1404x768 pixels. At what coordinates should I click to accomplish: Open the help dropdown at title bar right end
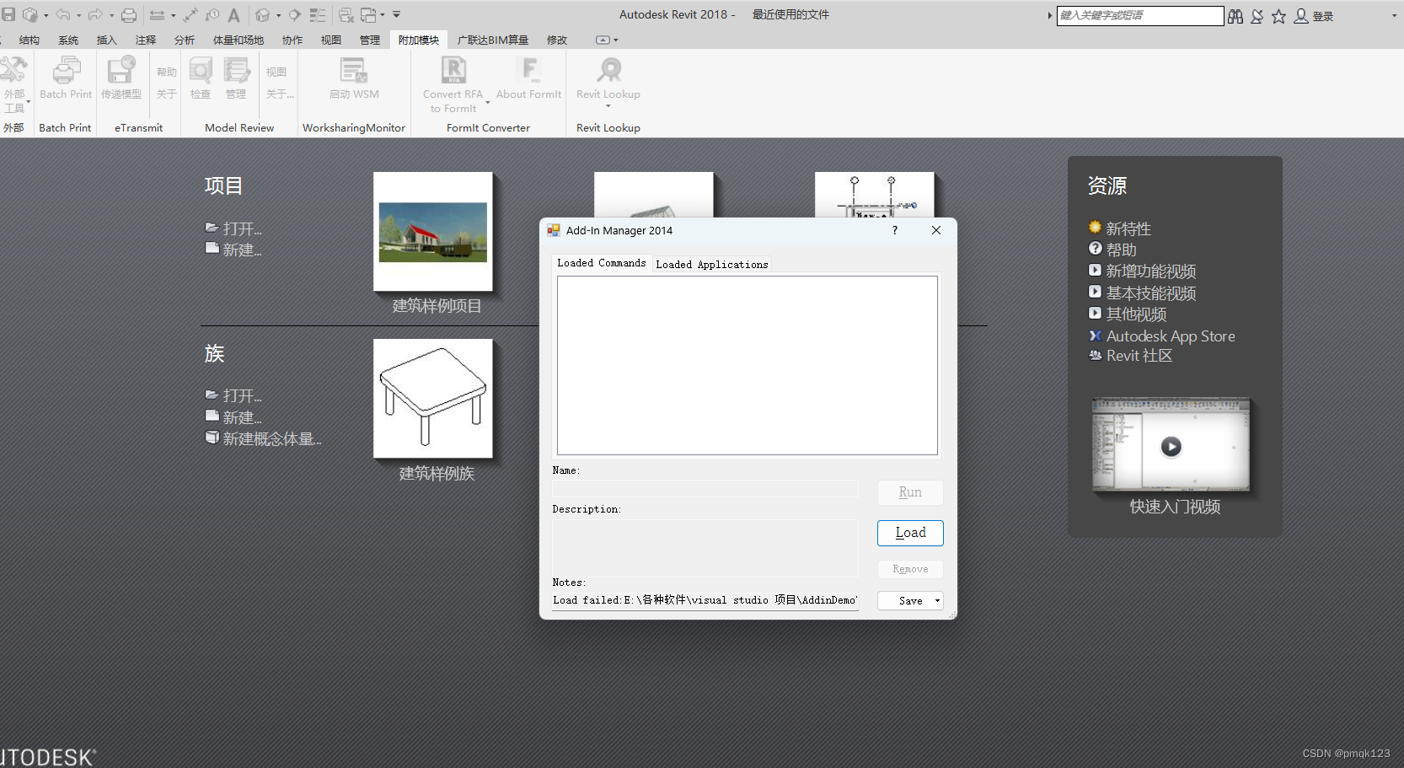click(1394, 16)
